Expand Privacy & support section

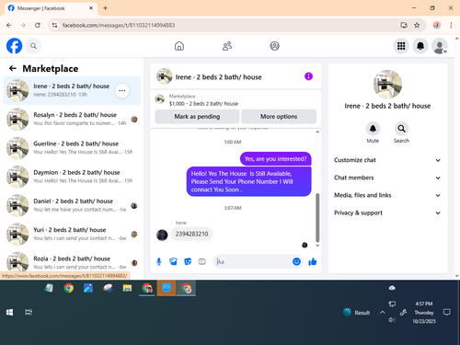click(x=387, y=213)
